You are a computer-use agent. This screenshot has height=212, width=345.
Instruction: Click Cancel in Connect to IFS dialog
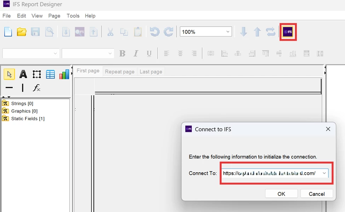[x=317, y=194]
